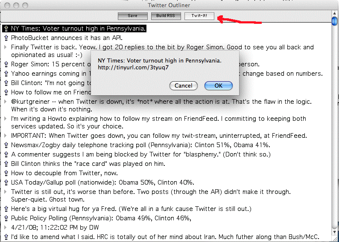Click the Twit-It! button
This screenshot has height=242, width=339.
point(199,16)
